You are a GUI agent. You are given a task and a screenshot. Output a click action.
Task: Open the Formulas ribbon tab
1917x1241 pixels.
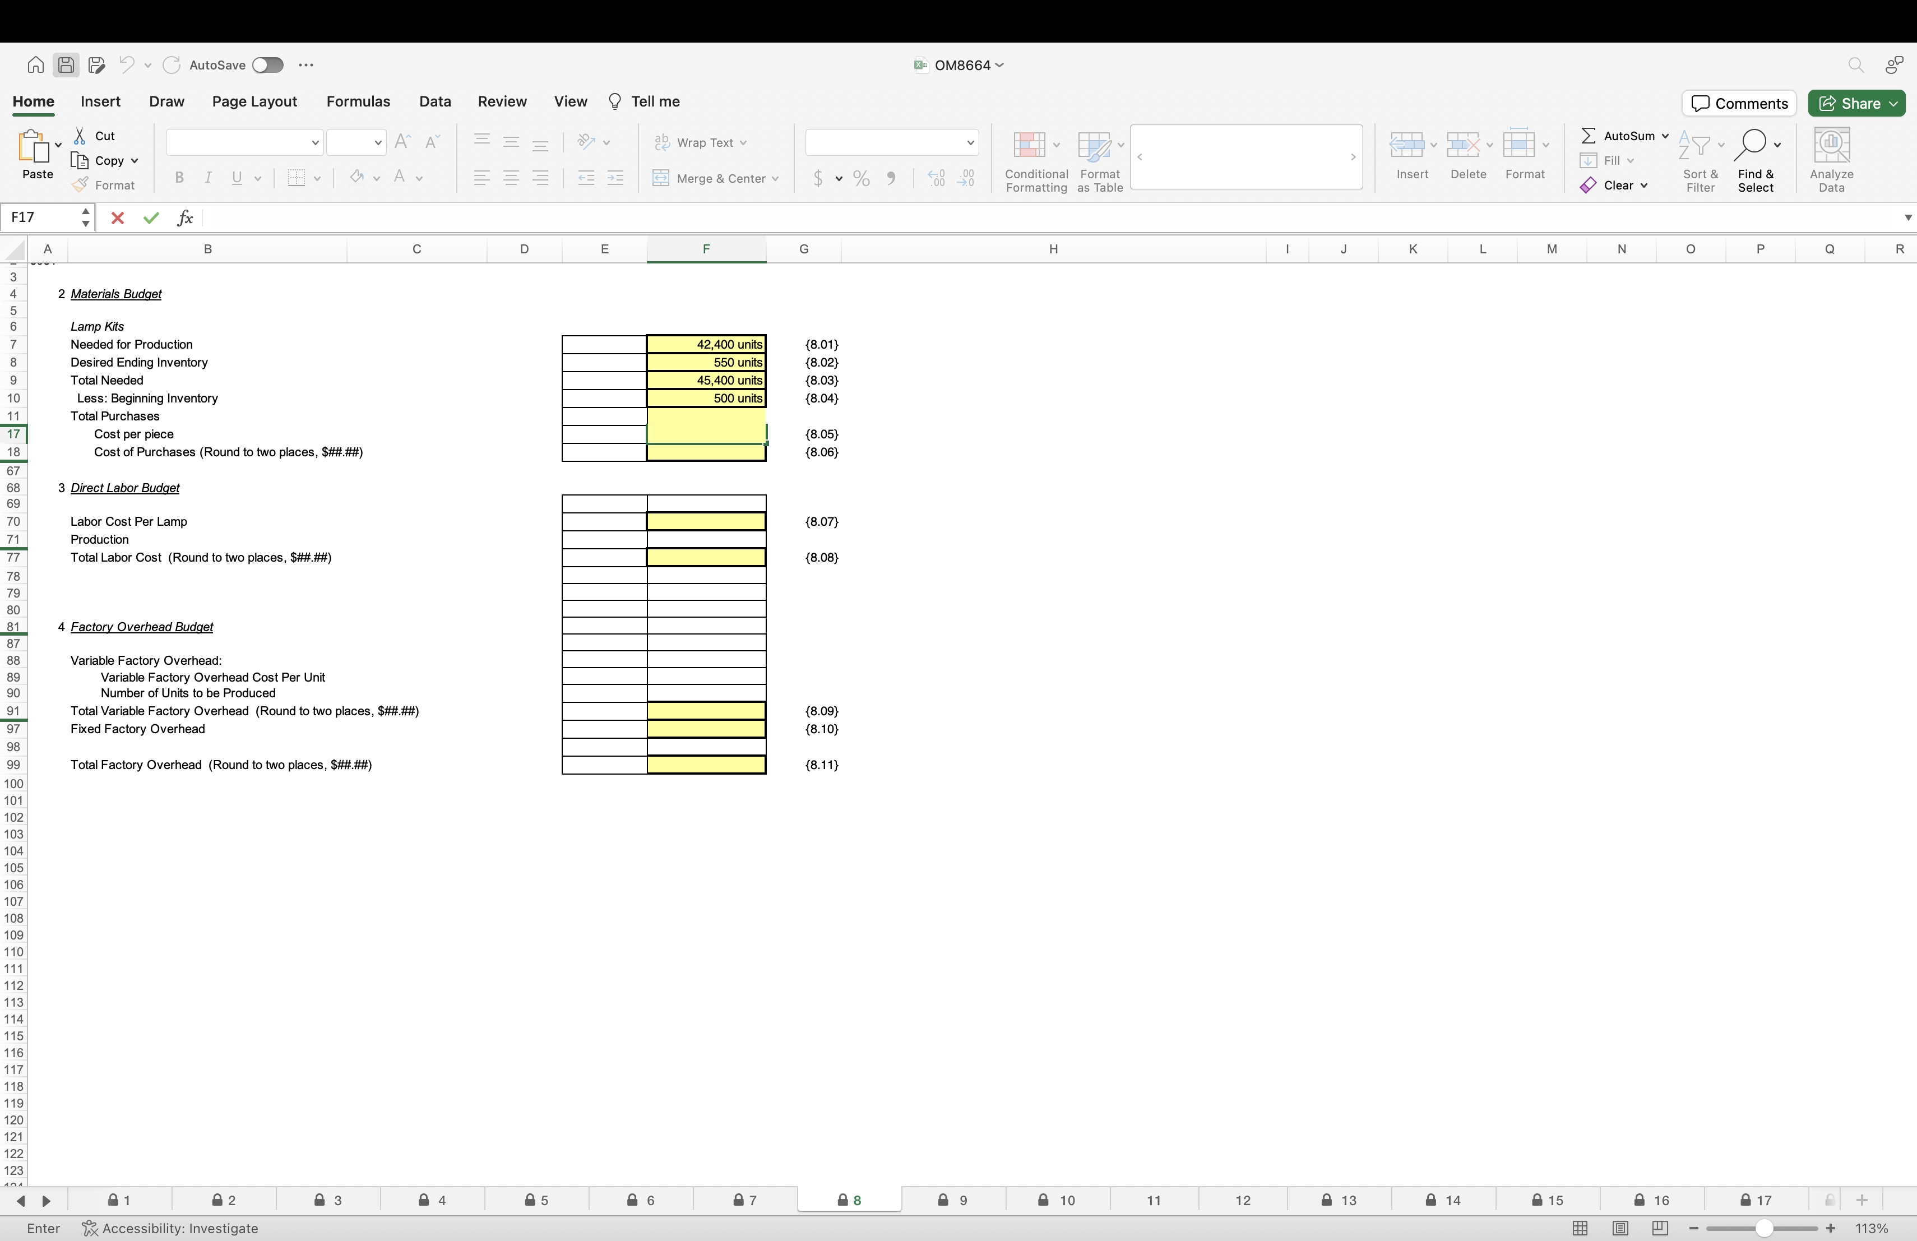[x=358, y=101]
